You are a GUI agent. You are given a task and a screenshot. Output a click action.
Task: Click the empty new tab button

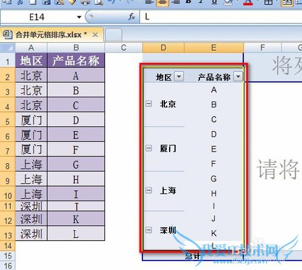pos(114,34)
